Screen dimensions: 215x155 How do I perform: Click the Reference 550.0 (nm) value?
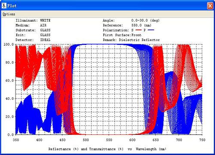click(x=141, y=25)
